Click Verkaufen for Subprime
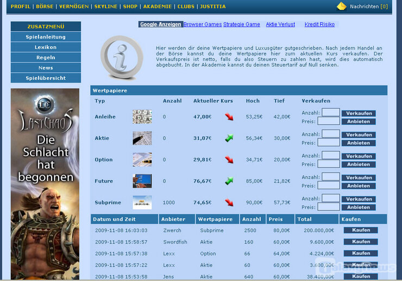Screen dimensions: 402x281 (x=359, y=199)
